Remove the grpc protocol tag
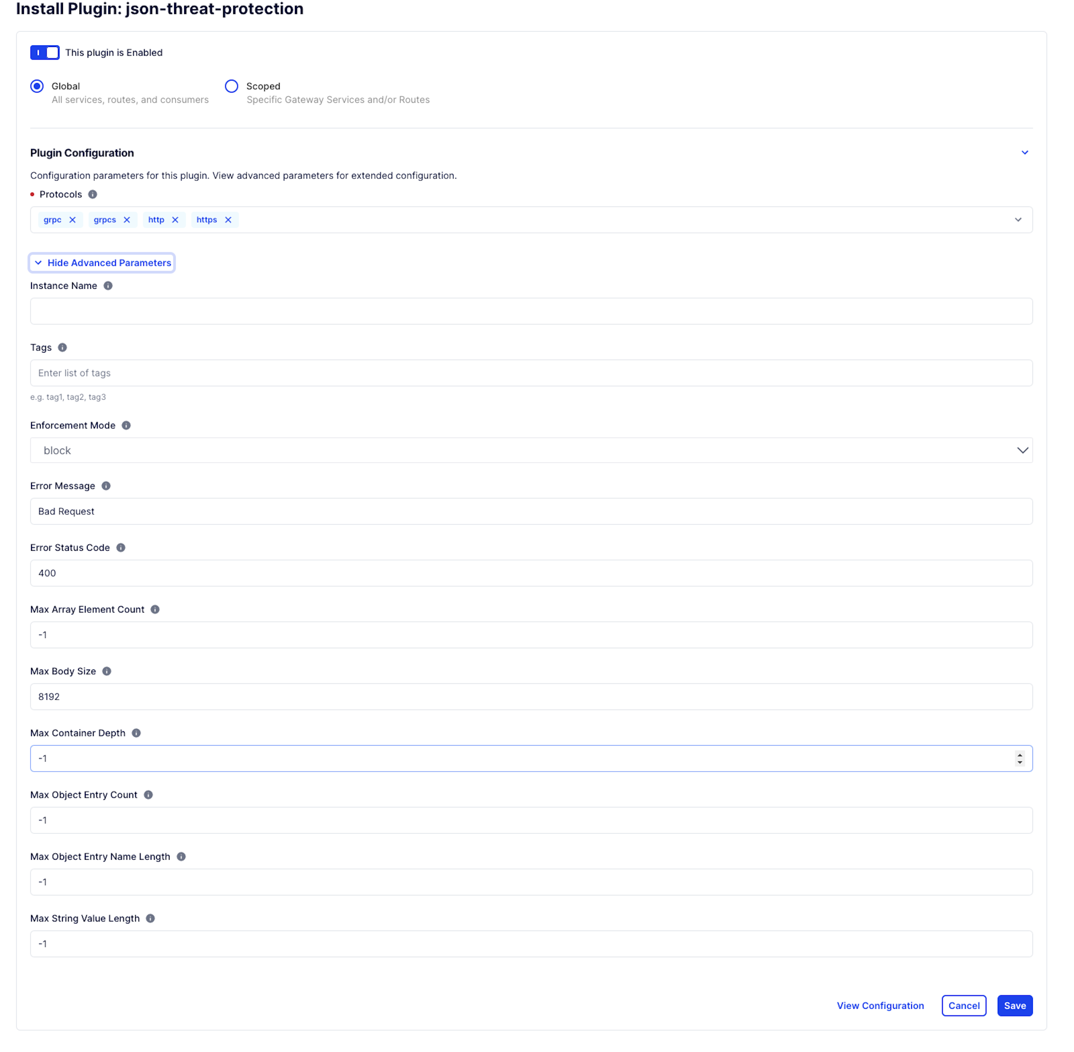This screenshot has height=1052, width=1074. coord(72,220)
